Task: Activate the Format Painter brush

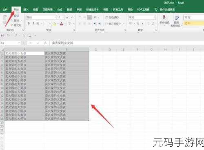Action: (x=16, y=25)
